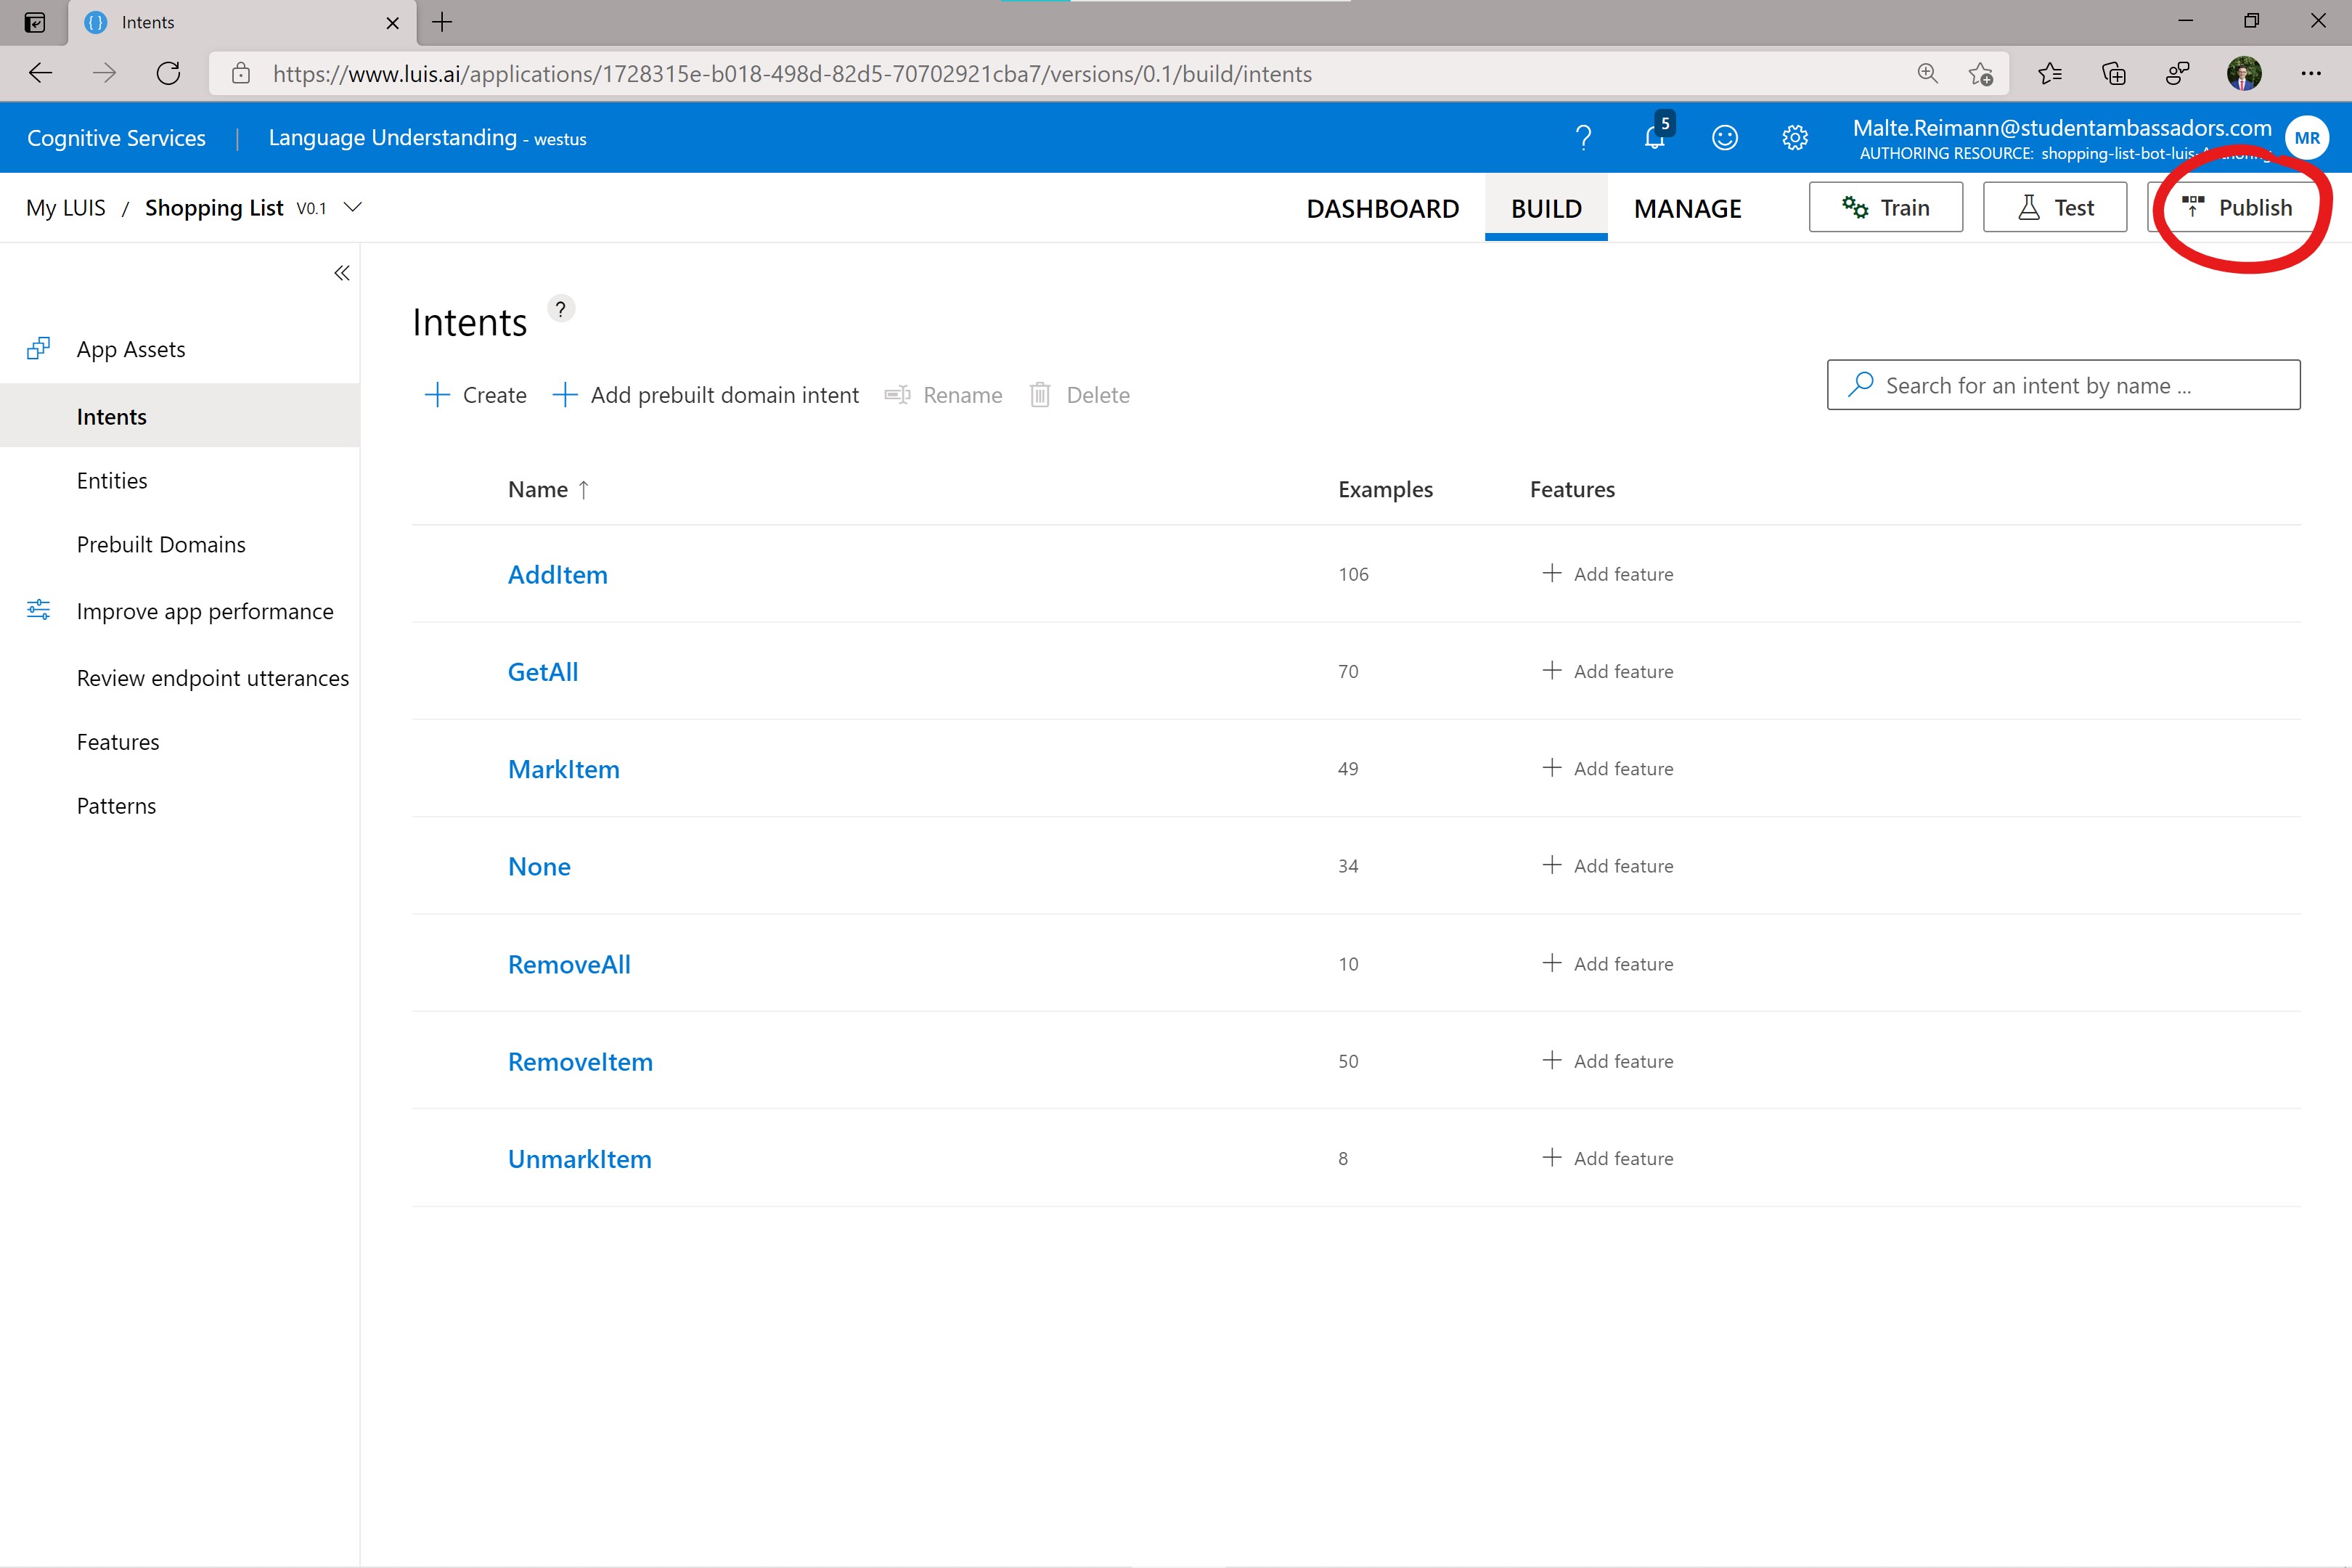Open the feedback smiley icon
This screenshot has height=1568, width=2352.
(1724, 137)
